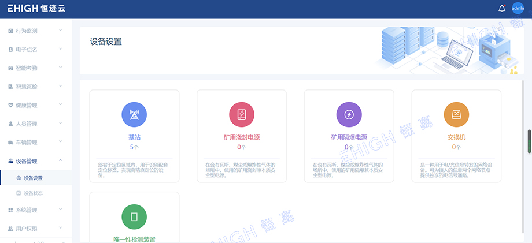Open the 唯一性检测装置 card title

134,240
